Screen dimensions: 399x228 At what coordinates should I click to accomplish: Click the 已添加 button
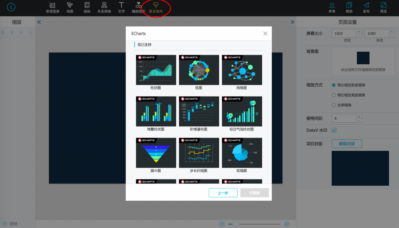255,193
